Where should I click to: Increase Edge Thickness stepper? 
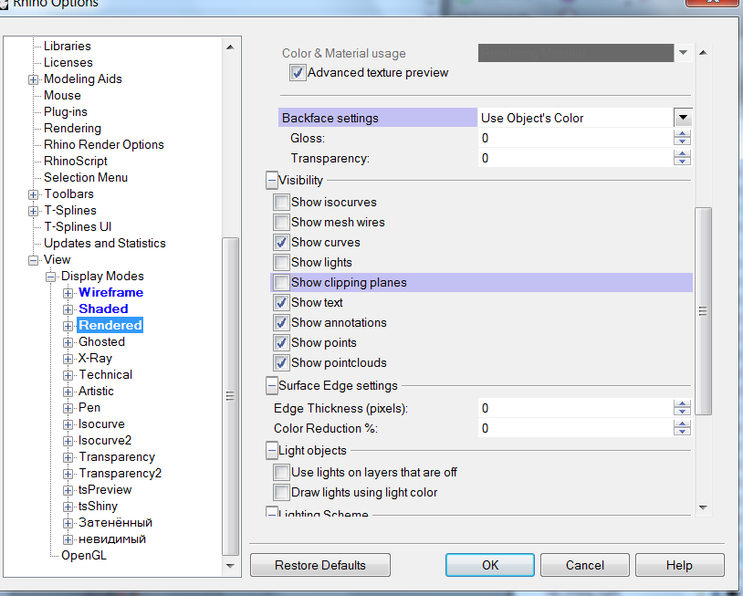(x=682, y=404)
